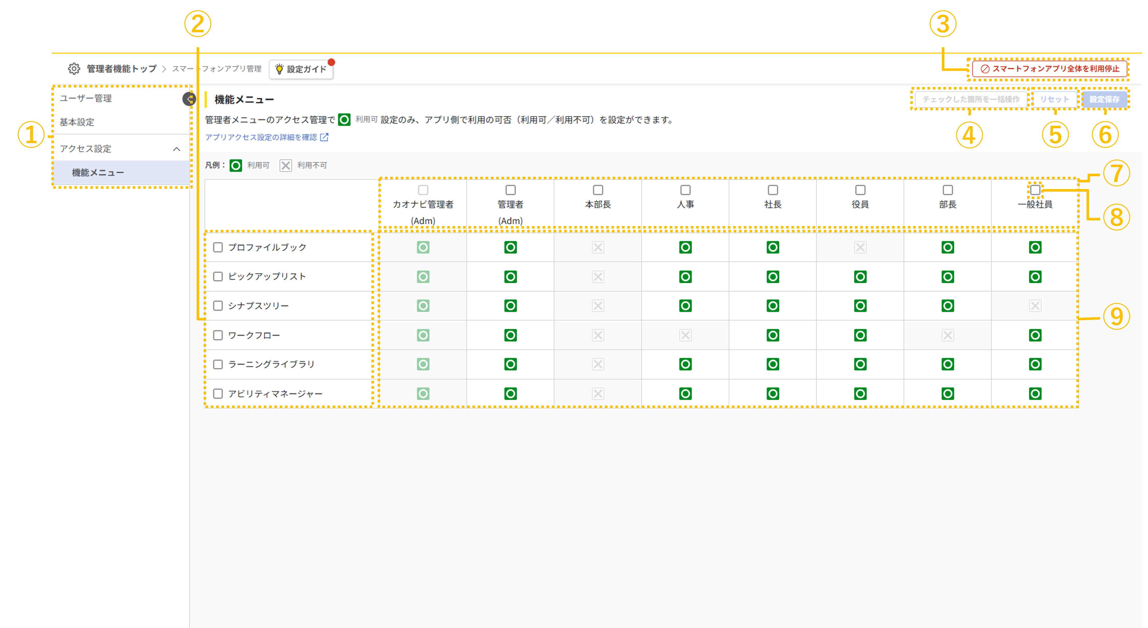Screen dimensions: 1148x628
Task: Go to 管理者機能トップ breadcrumb
Action: tap(122, 68)
